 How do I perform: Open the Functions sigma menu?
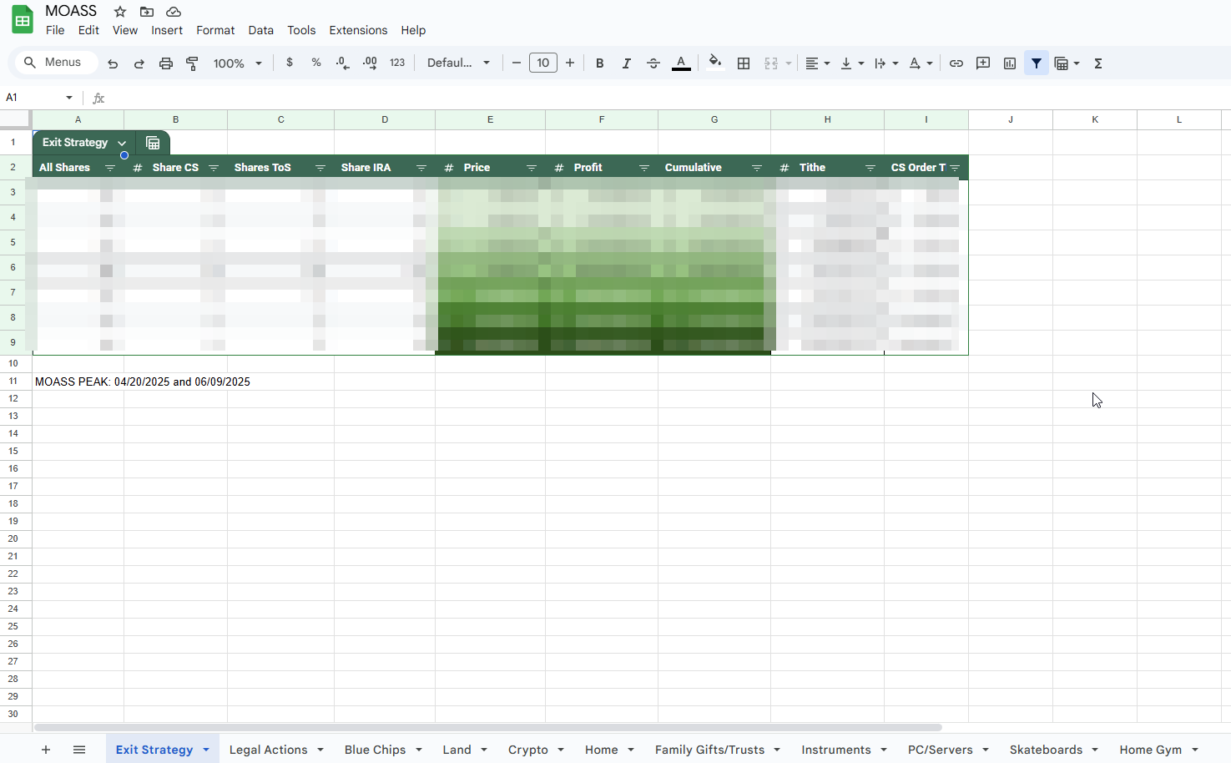click(1098, 63)
